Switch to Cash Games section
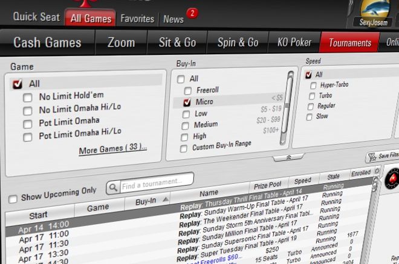Screen dimensions: 399x264 tap(47, 42)
